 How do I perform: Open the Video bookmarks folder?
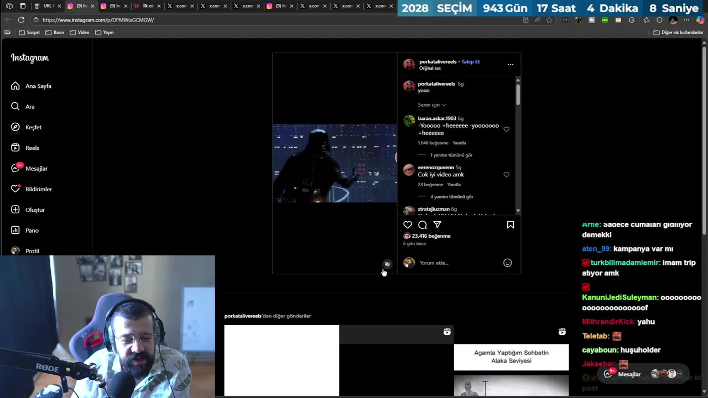pyautogui.click(x=80, y=33)
